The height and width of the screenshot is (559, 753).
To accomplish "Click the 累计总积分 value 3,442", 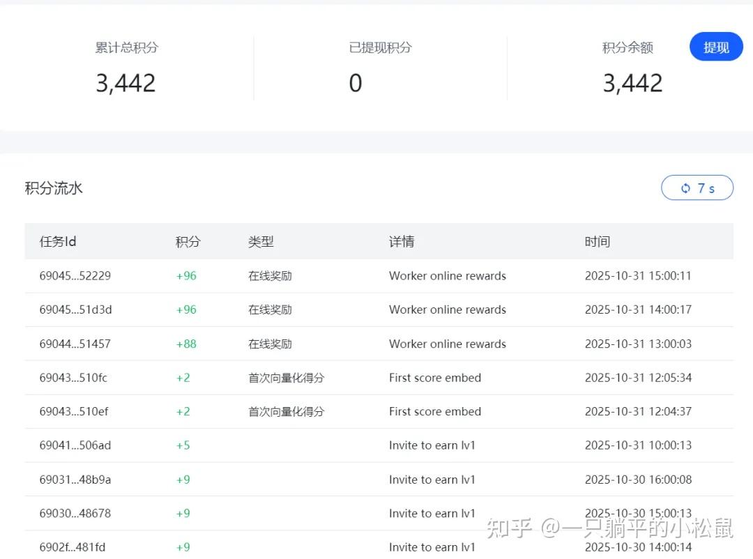I will coord(125,84).
